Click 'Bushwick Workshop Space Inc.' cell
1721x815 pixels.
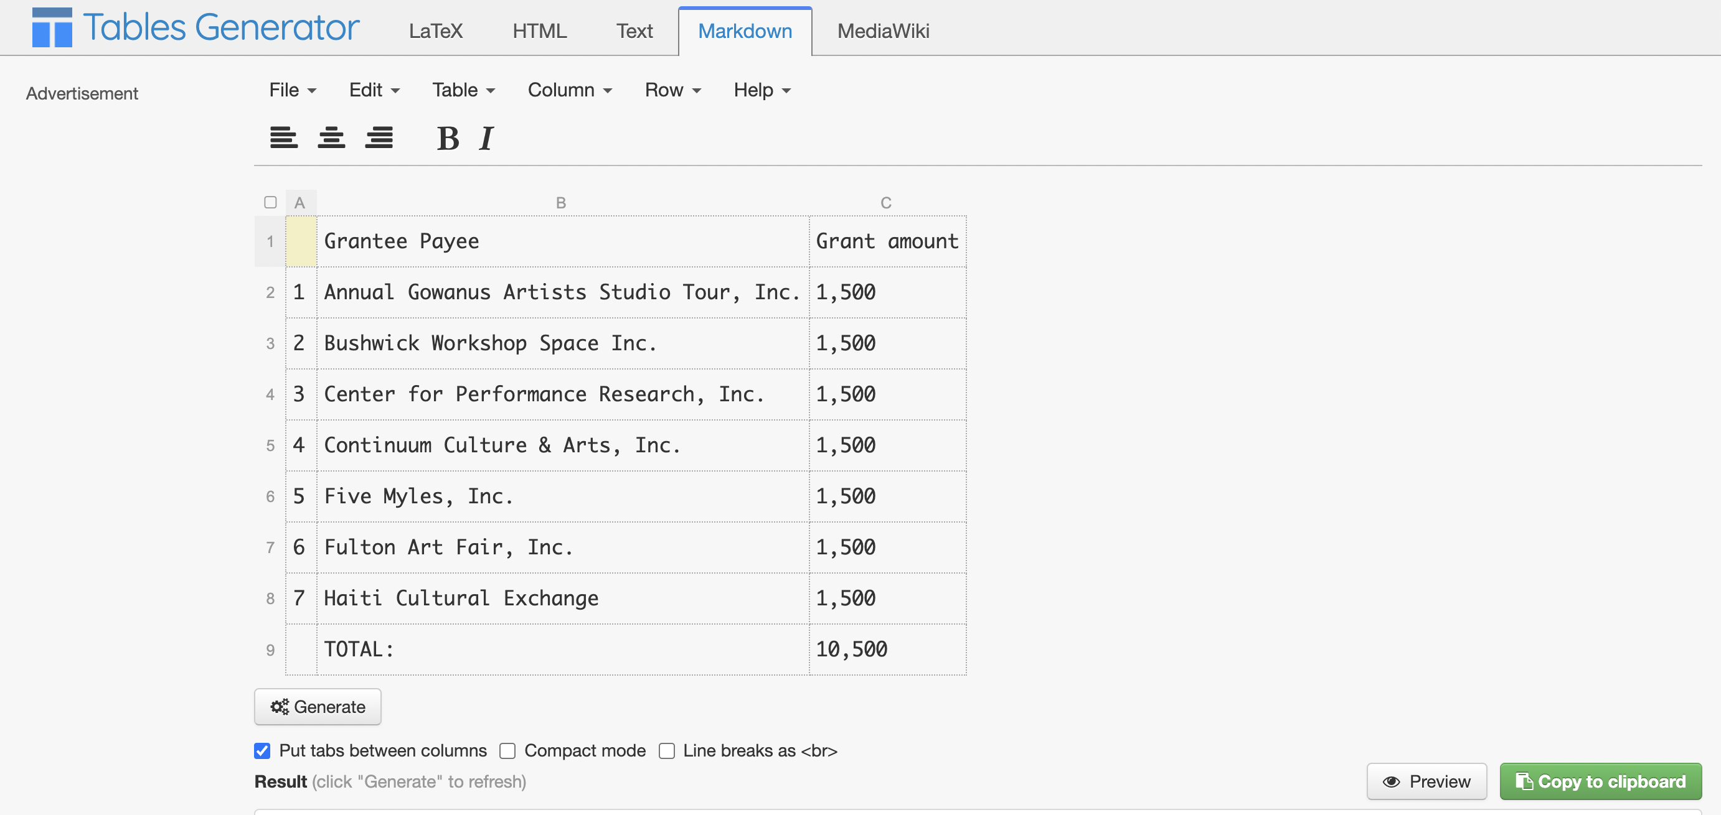click(562, 344)
